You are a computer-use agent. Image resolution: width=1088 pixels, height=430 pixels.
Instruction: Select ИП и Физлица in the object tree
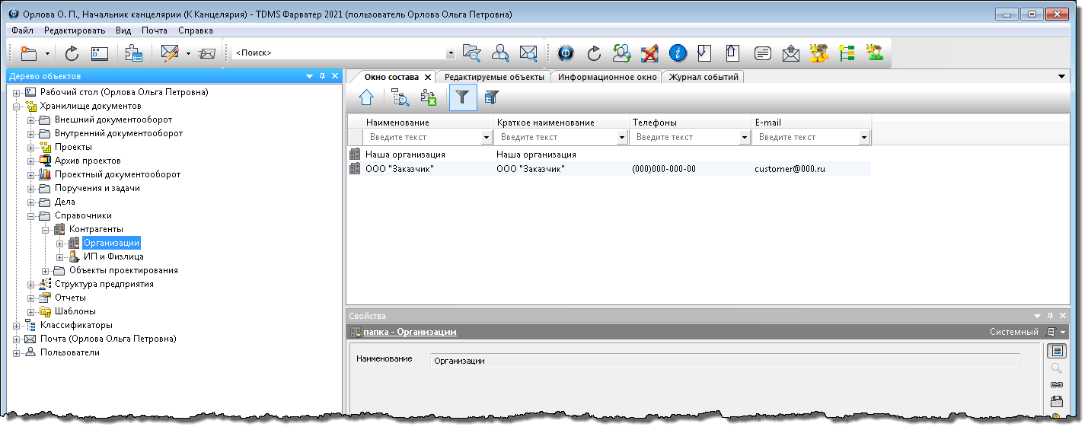[113, 257]
